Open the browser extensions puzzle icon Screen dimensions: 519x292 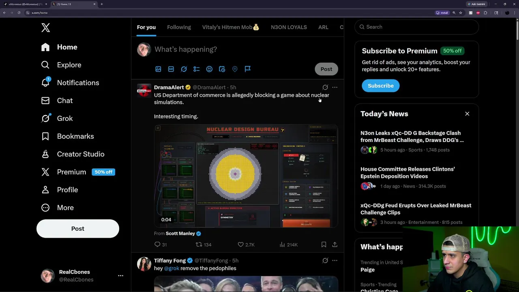(x=485, y=13)
